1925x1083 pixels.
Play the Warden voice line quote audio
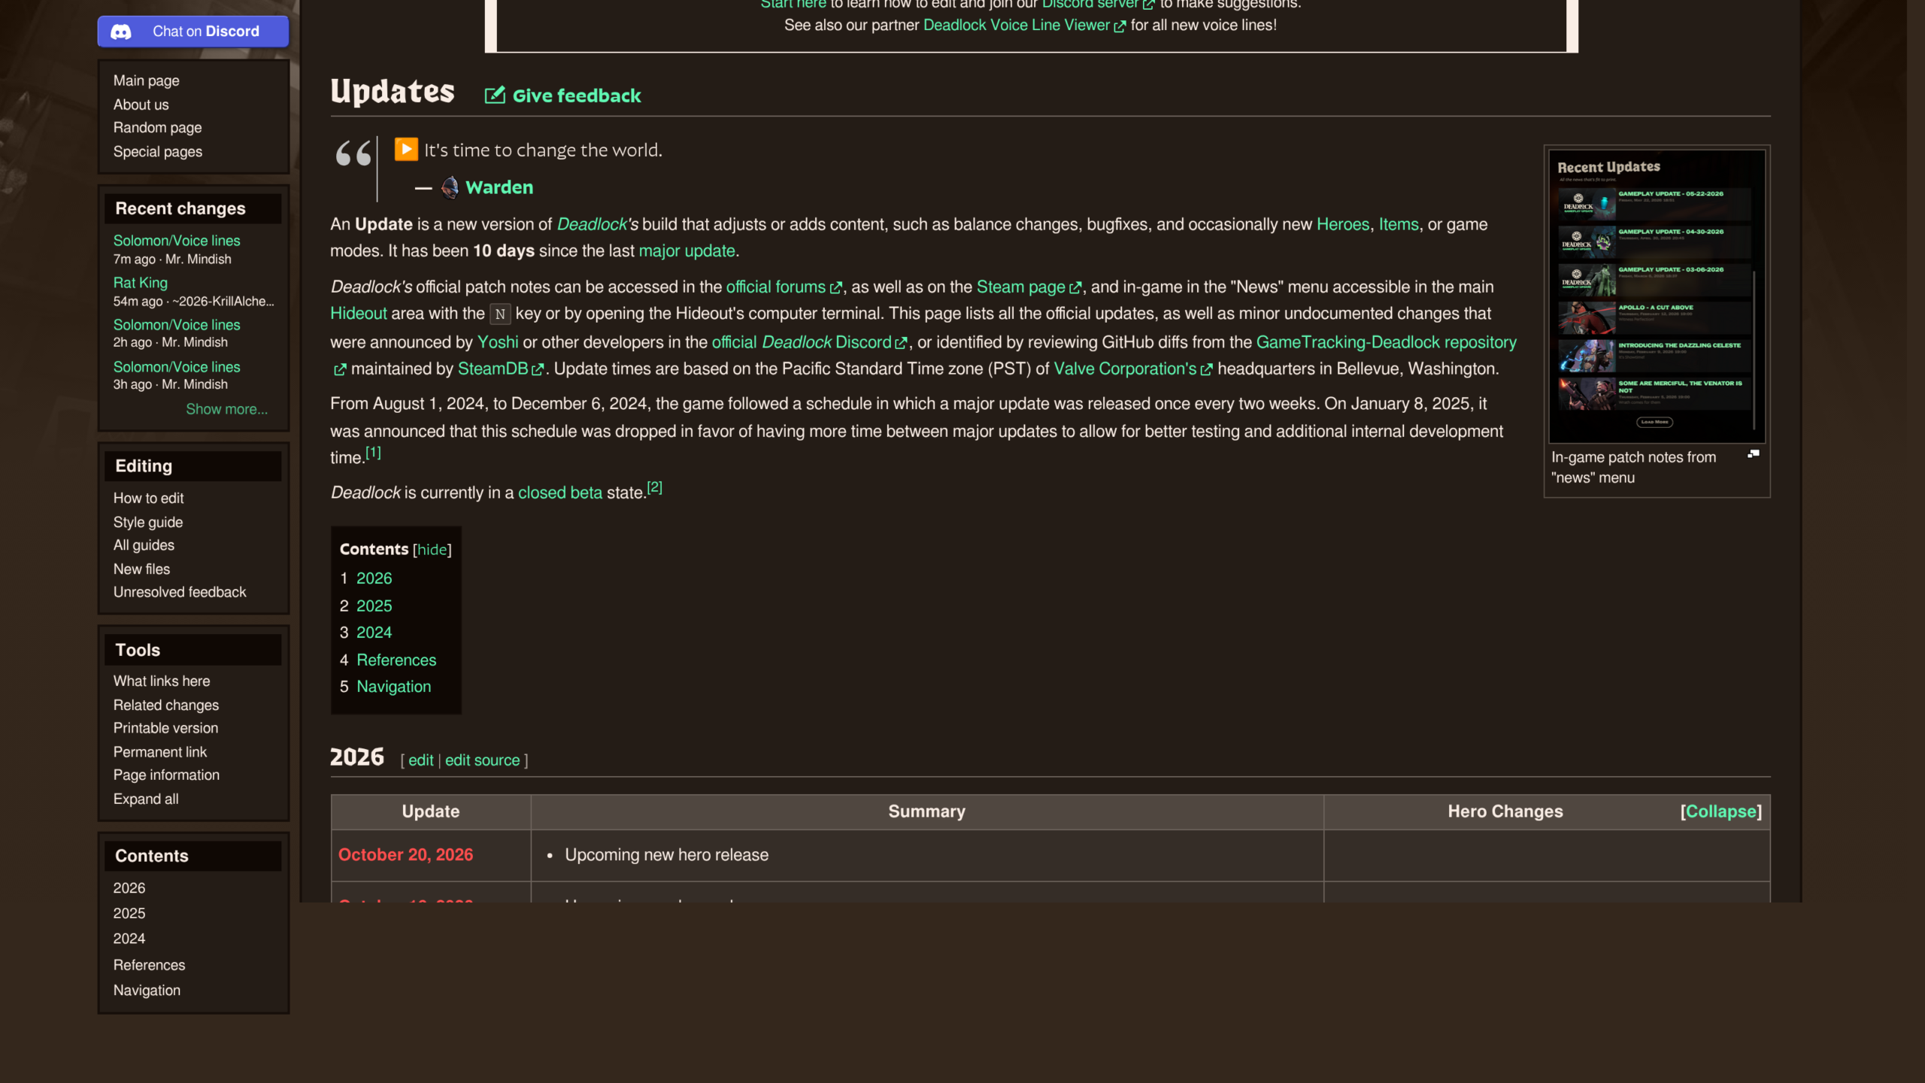point(406,150)
